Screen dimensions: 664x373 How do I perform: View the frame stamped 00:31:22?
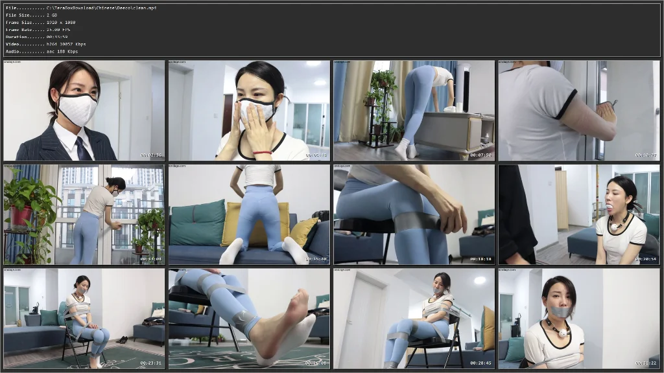coord(579,319)
